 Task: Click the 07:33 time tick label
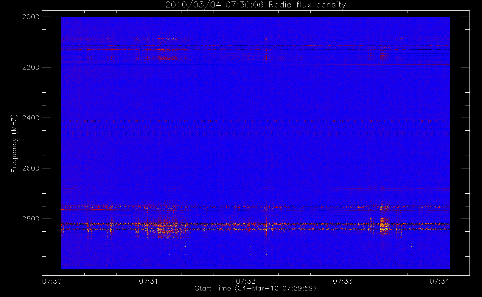343,281
